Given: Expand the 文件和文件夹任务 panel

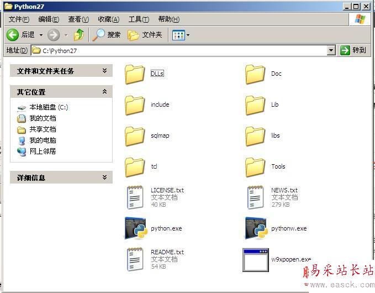Looking at the screenshot, I should tap(104, 71).
